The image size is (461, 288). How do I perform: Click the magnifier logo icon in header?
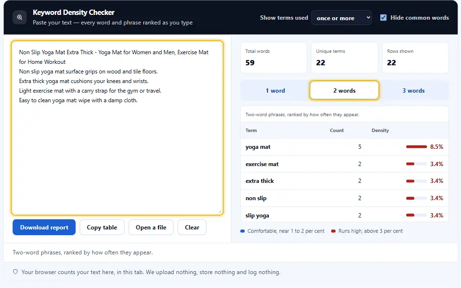point(20,17)
